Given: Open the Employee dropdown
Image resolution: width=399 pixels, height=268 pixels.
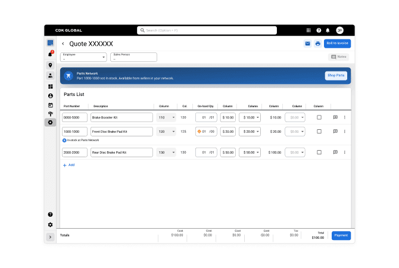Looking at the screenshot, I should (x=83, y=57).
